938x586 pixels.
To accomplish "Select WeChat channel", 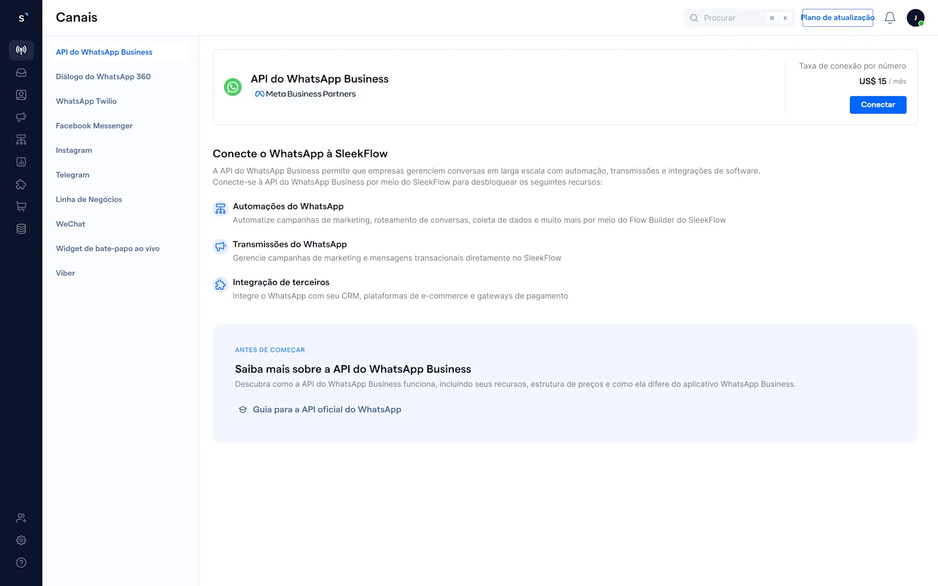I will (x=120, y=224).
